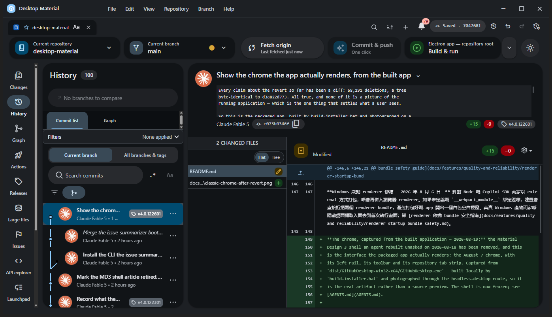The image size is (552, 317).
Task: Select the Current branch filter
Action: pyautogui.click(x=81, y=155)
